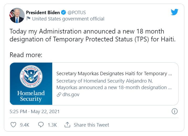Open the tweet info circle icon
188x136 pixels.
(175, 111)
